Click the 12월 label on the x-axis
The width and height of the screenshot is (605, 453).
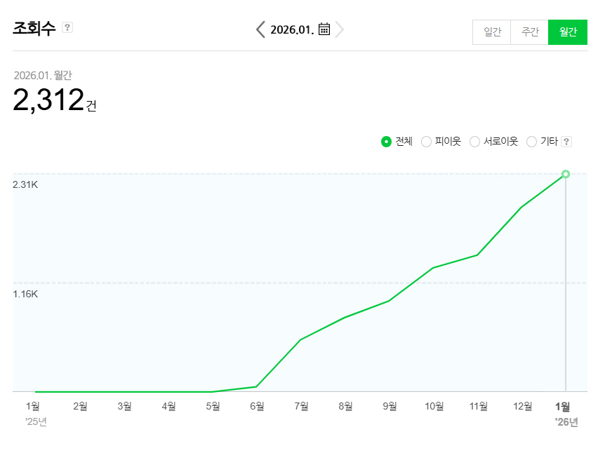[x=523, y=406]
